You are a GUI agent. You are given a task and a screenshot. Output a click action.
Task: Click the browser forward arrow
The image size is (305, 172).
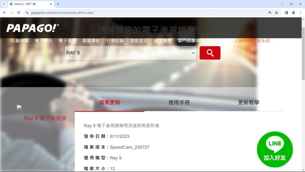(11, 13)
